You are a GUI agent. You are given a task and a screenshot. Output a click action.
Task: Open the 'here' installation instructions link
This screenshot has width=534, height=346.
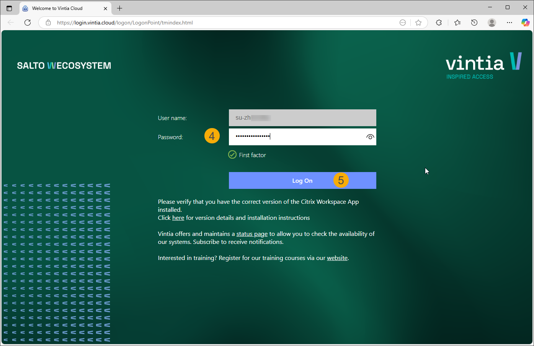coord(178,218)
